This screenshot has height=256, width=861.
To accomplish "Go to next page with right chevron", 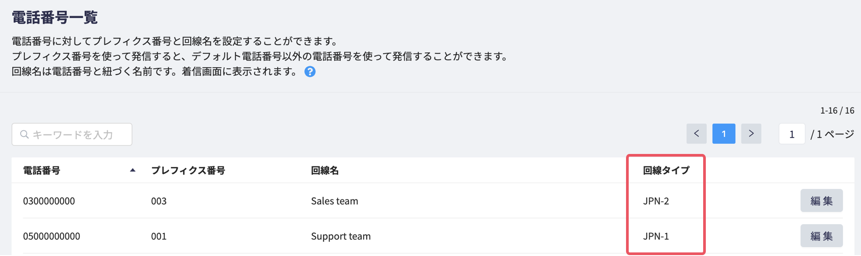I will (751, 134).
